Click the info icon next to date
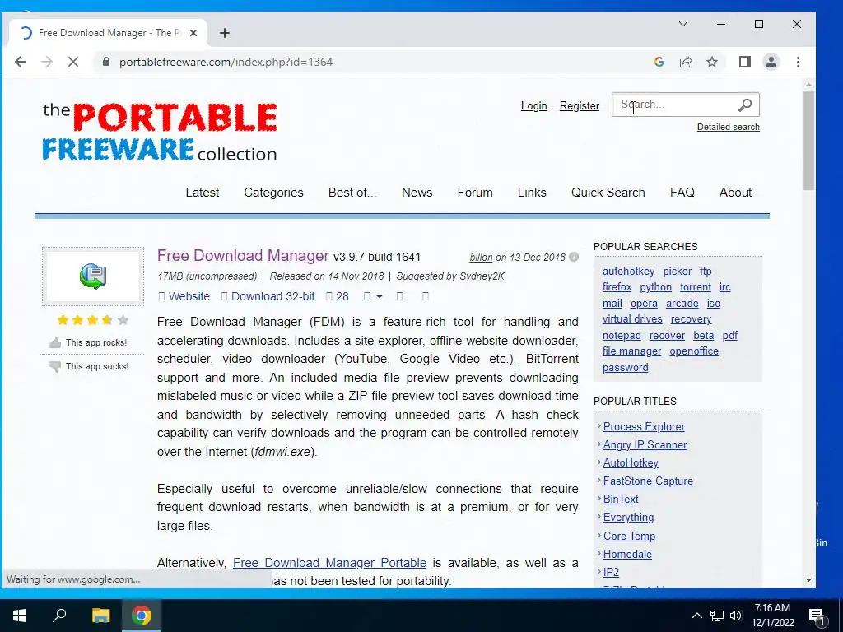 point(574,257)
